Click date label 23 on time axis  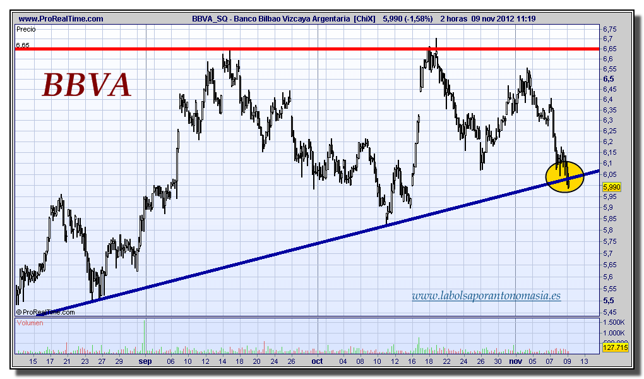click(x=85, y=361)
